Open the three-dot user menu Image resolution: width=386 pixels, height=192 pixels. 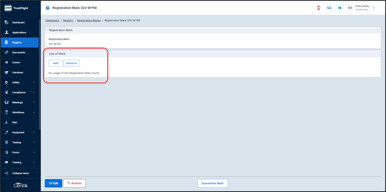(x=374, y=8)
